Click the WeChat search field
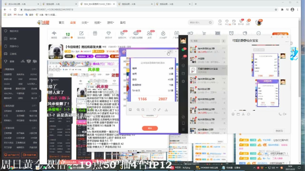 click(x=205, y=41)
